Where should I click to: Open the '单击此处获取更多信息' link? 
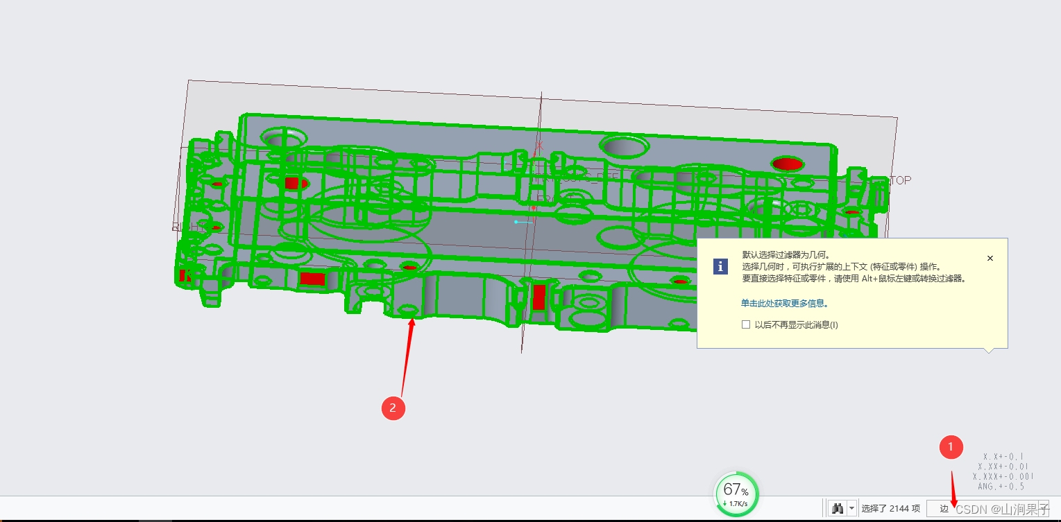(784, 303)
